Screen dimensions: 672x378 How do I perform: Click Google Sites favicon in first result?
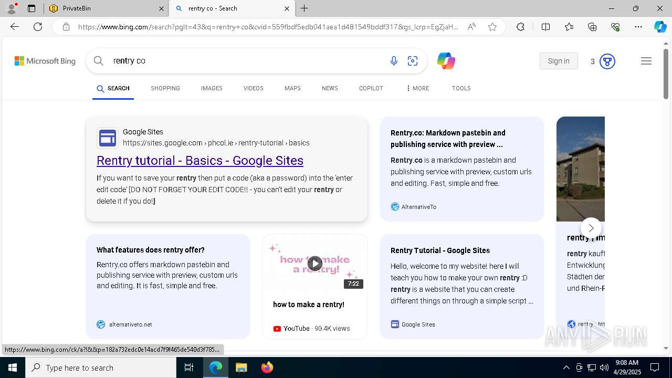coord(107,138)
